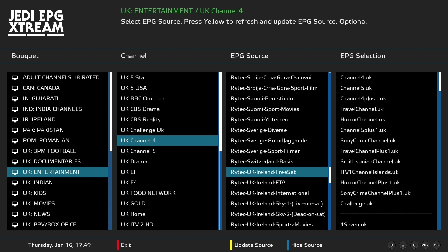Click the CH- key icon
Viewport: 448px width, 252px height.
[x=436, y=245]
